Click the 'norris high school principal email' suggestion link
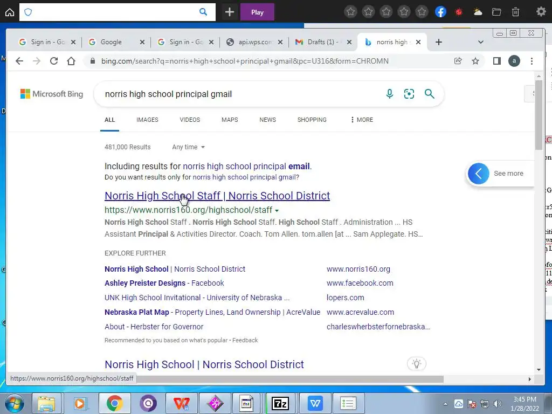Image resolution: width=552 pixels, height=414 pixels. pyautogui.click(x=246, y=166)
